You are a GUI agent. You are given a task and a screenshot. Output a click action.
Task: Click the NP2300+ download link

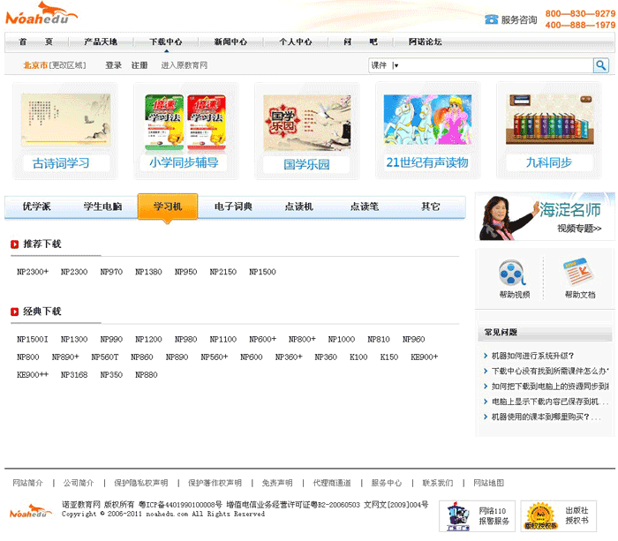[33, 272]
